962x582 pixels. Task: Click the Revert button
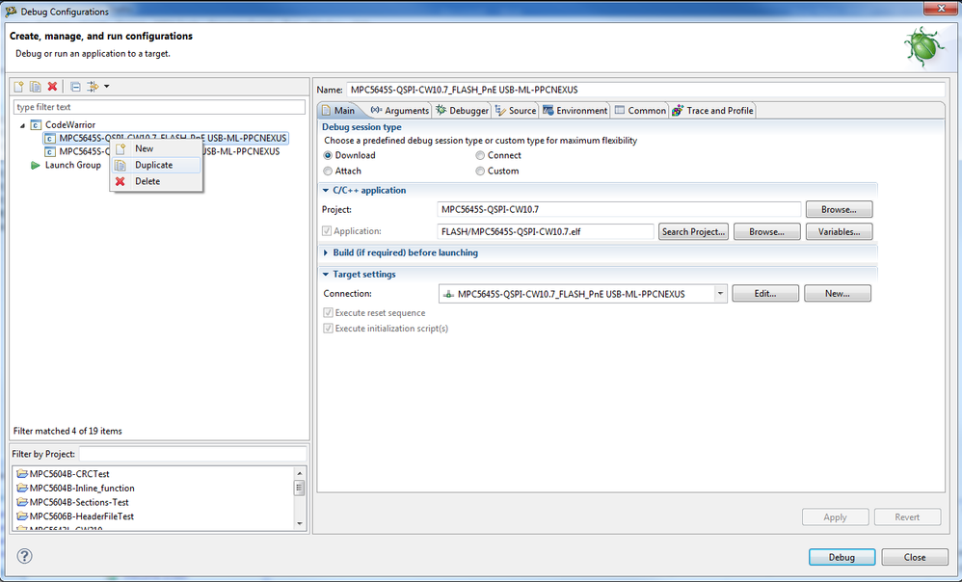click(907, 517)
